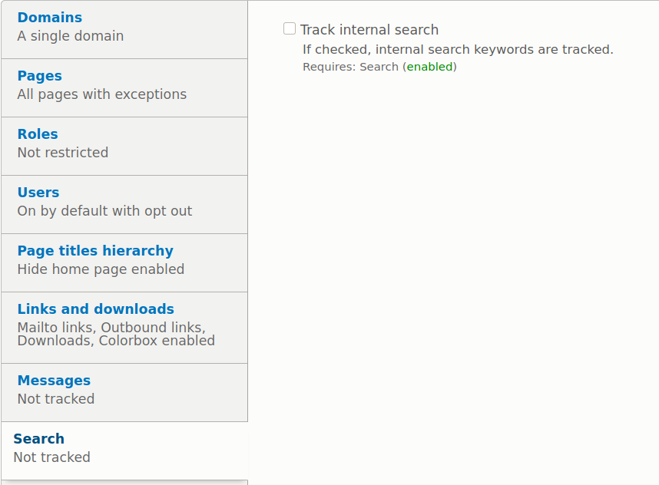Open the Domains vertical tab
659x485 pixels.
pyautogui.click(x=50, y=18)
